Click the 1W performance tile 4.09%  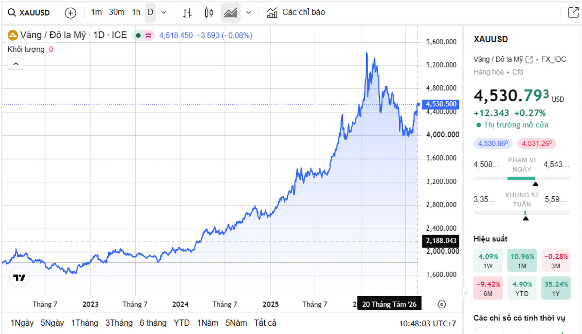pyautogui.click(x=488, y=260)
